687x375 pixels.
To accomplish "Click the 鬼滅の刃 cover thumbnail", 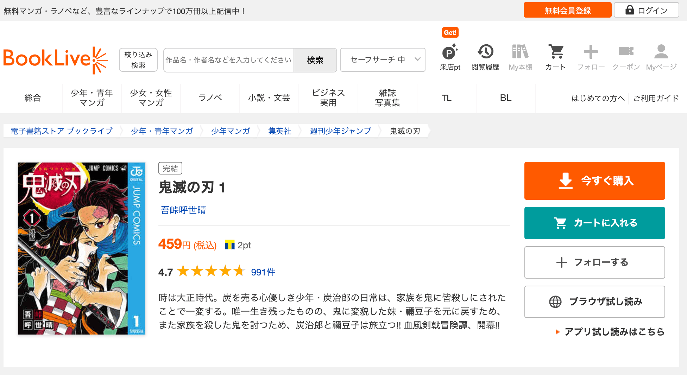I will (x=82, y=248).
